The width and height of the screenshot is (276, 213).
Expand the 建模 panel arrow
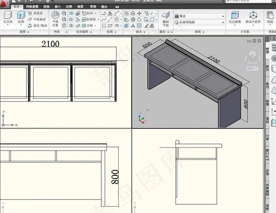point(28,32)
